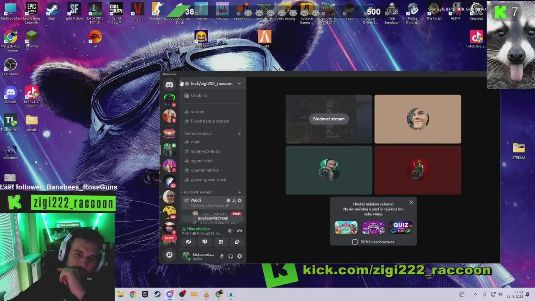Image resolution: width=535 pixels, height=301 pixels.
Task: Show hidden tray icons chevron
Action: coord(475,294)
